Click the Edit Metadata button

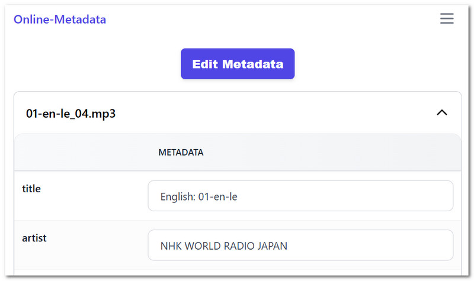click(x=238, y=64)
